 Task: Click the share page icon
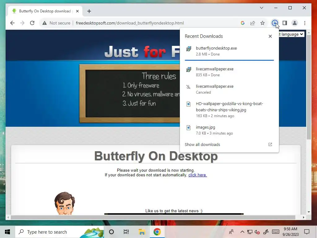click(x=253, y=23)
